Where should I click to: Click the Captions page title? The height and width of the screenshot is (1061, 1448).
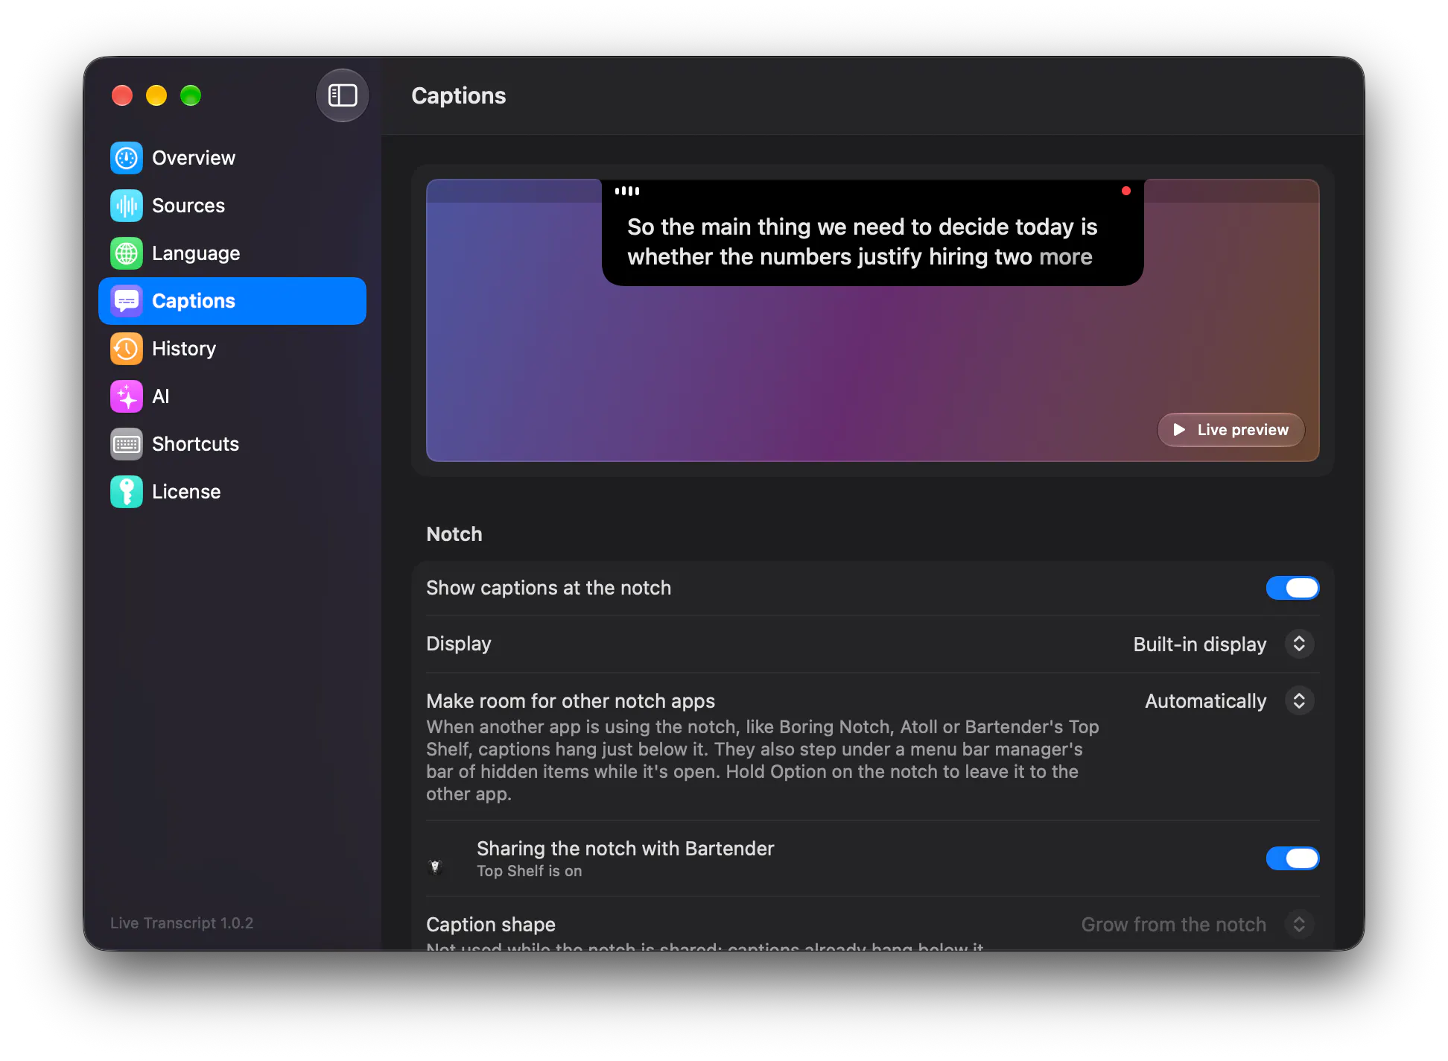(x=459, y=96)
